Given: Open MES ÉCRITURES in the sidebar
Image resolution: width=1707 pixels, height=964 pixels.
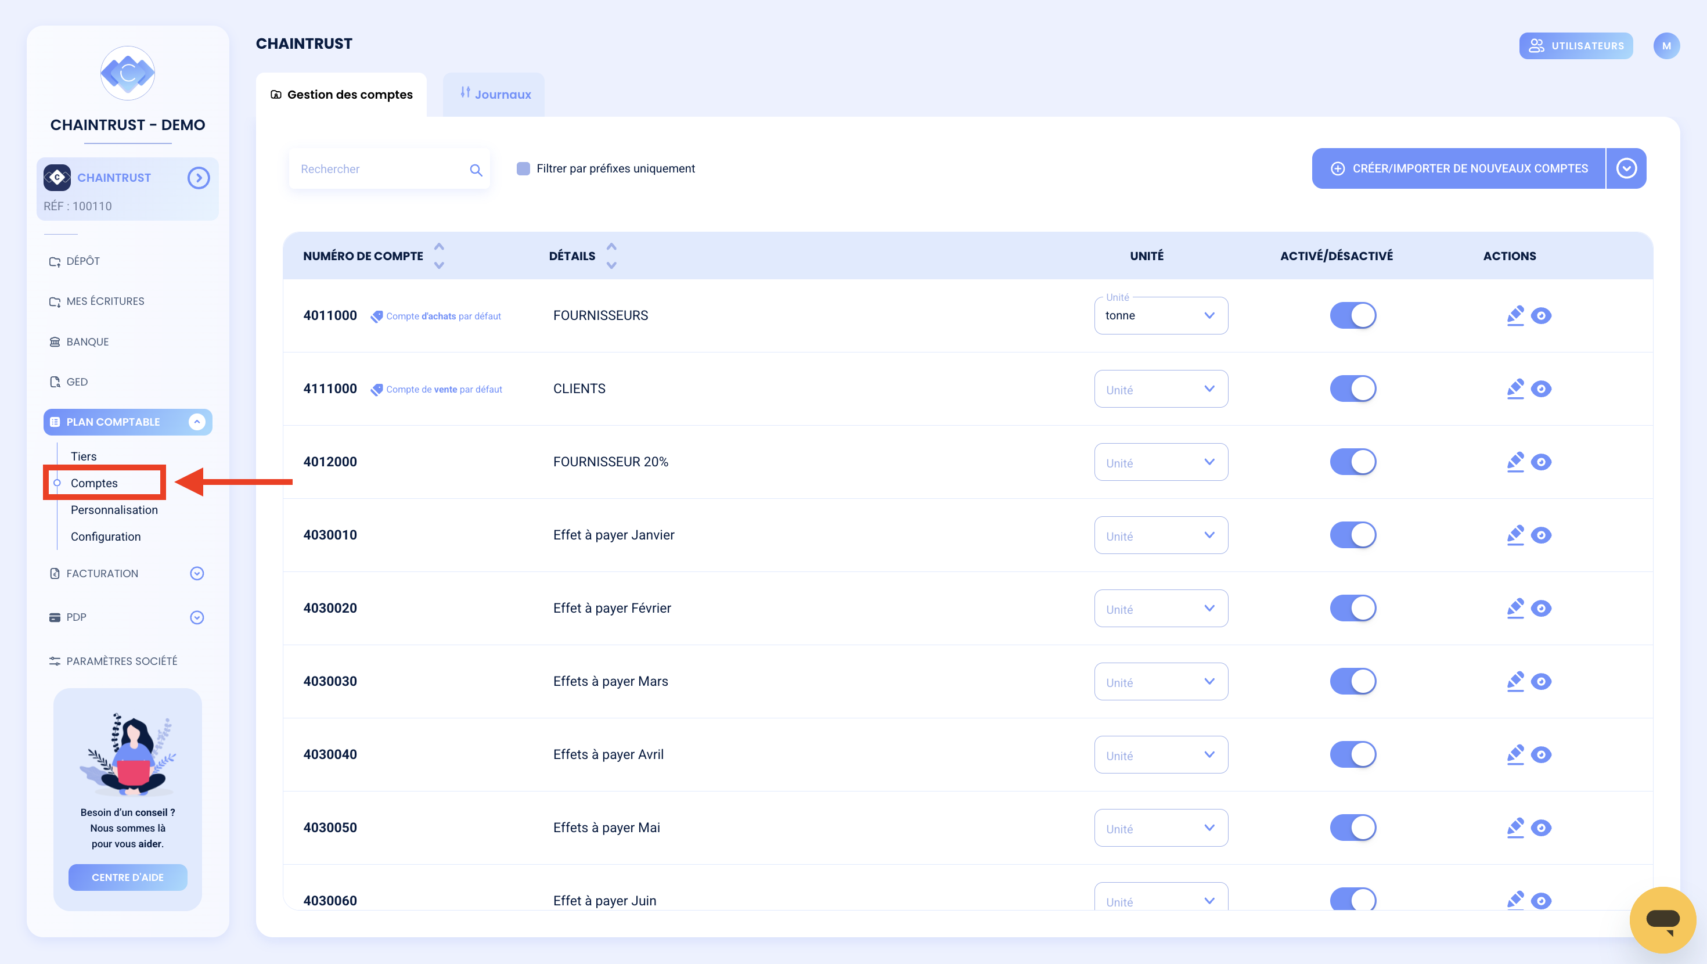Looking at the screenshot, I should pos(97,301).
